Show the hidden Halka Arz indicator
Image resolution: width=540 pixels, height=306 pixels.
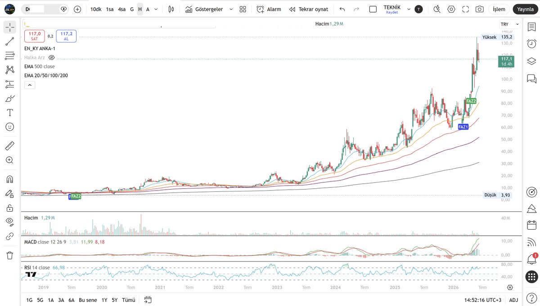pyautogui.click(x=51, y=58)
